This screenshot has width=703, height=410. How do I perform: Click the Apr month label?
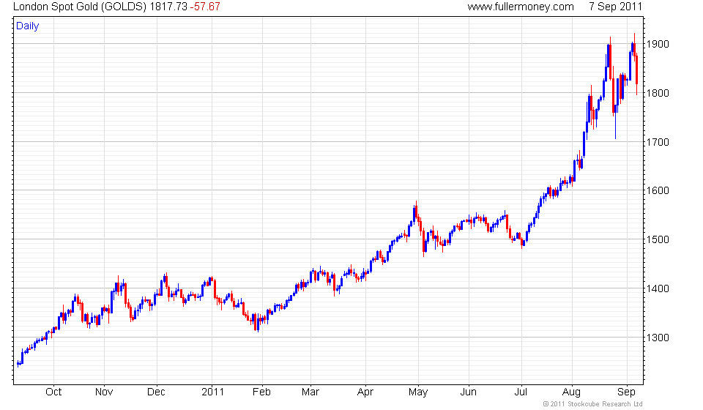(x=365, y=392)
